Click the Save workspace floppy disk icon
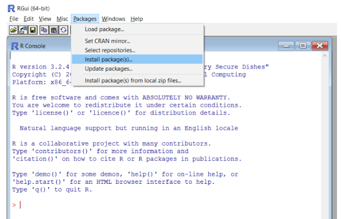This screenshot has height=219, width=341. click(x=33, y=30)
